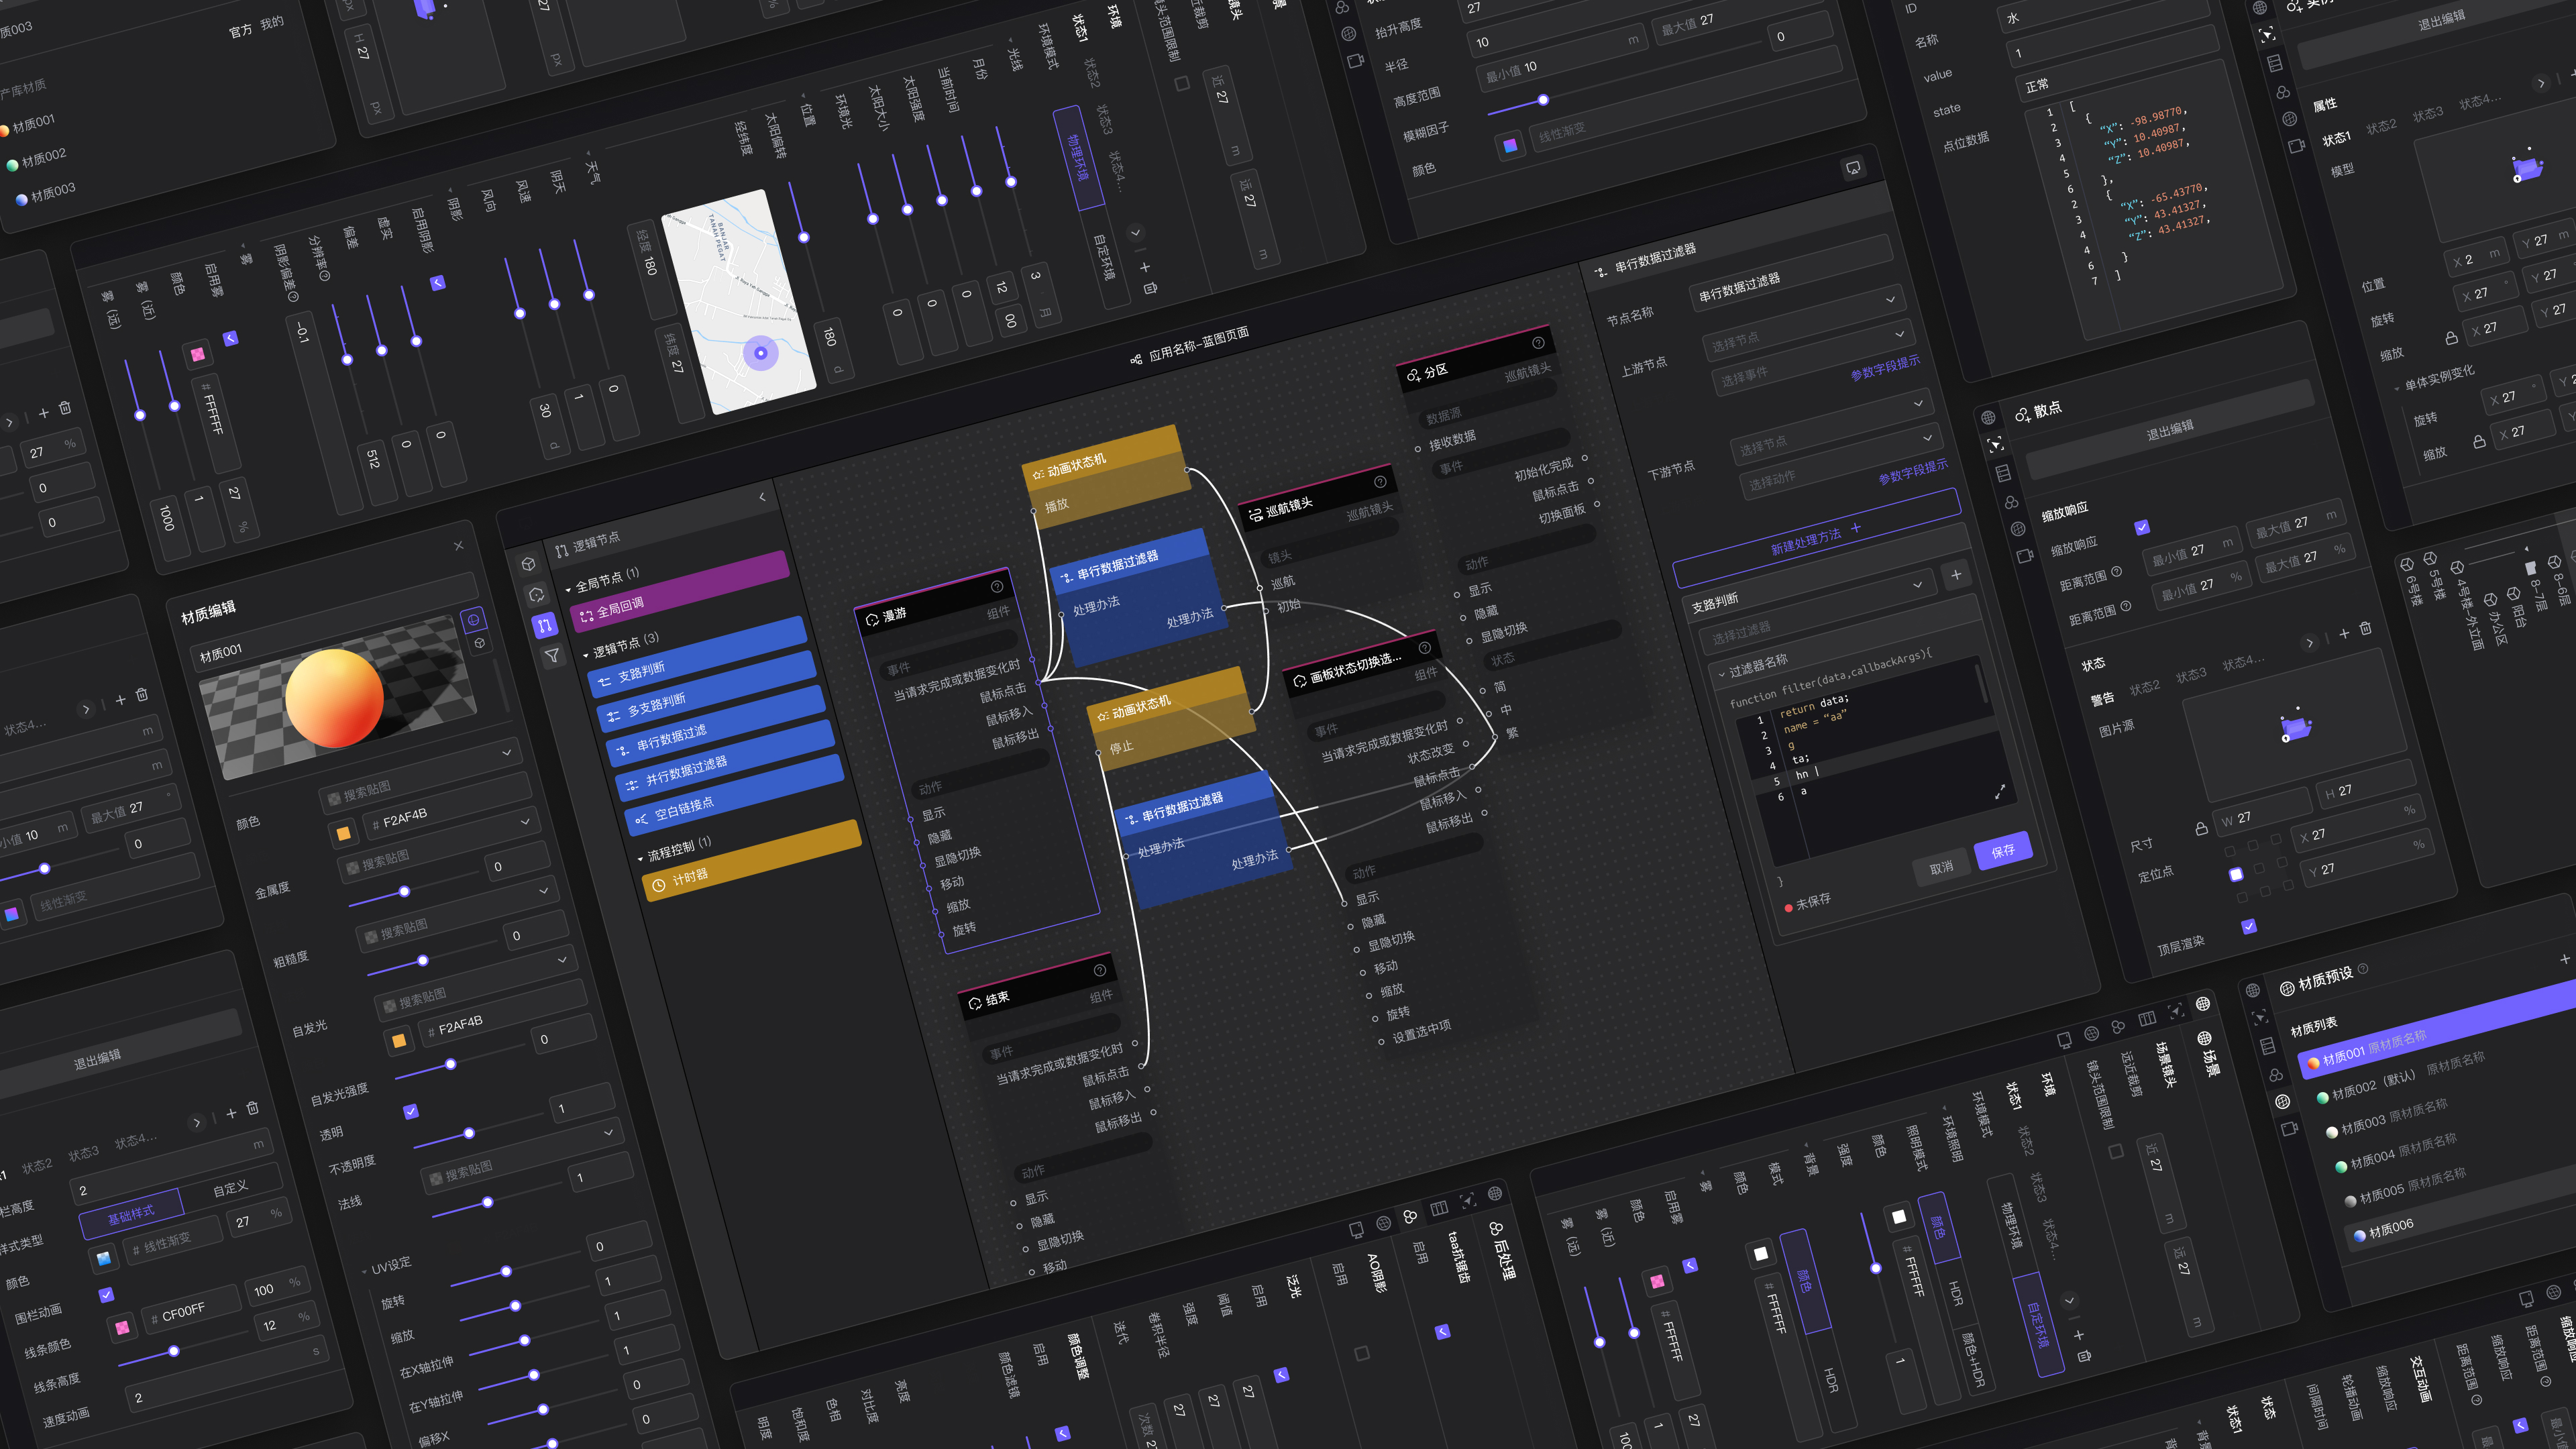Select the logic nodes sidebar icon (highlighted purple)
2576x1449 pixels.
click(544, 626)
